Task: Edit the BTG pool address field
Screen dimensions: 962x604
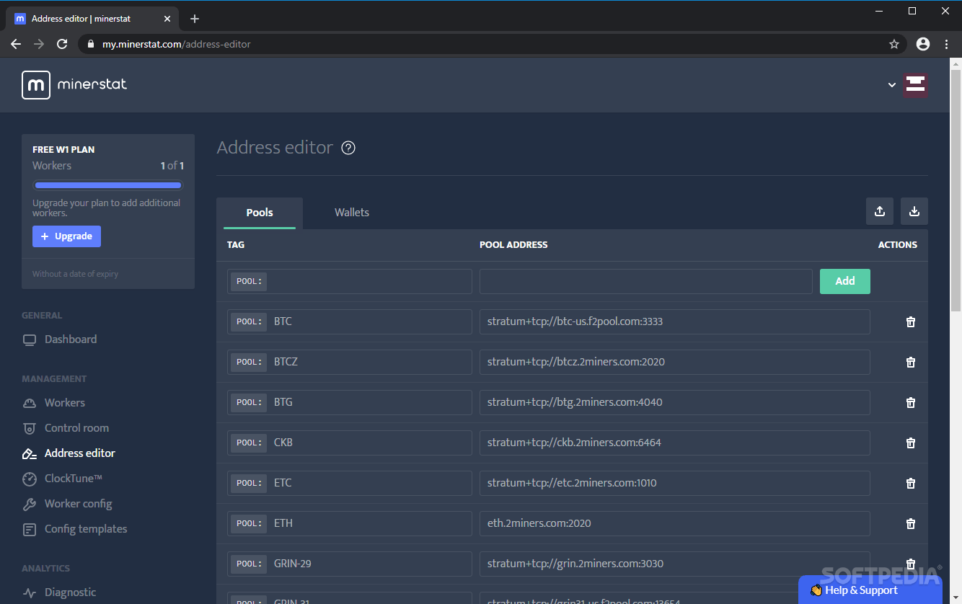Action: coord(675,402)
